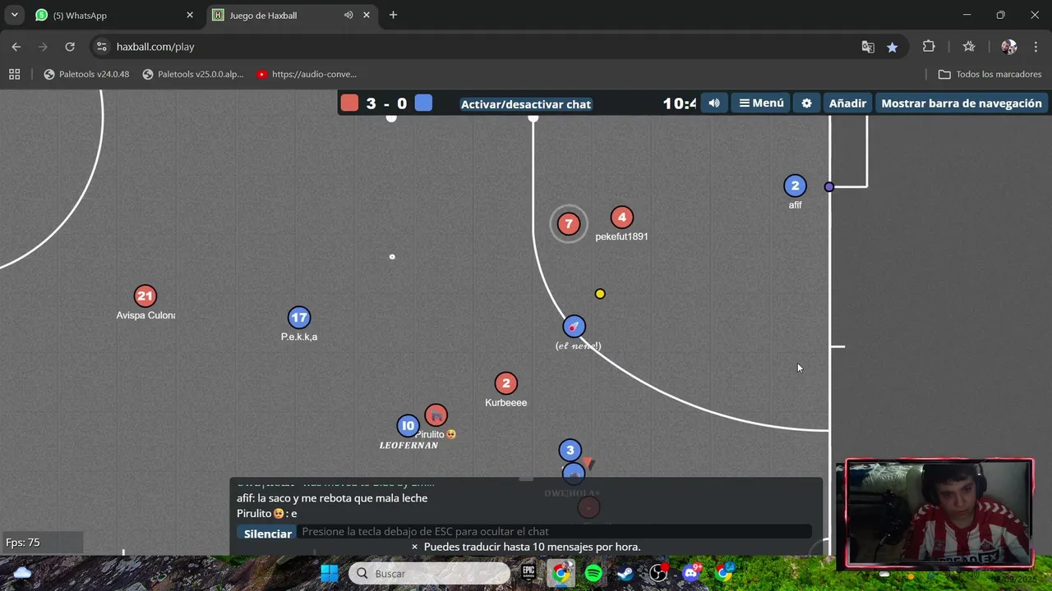
Task: Open game settings gear icon
Action: [x=806, y=103]
